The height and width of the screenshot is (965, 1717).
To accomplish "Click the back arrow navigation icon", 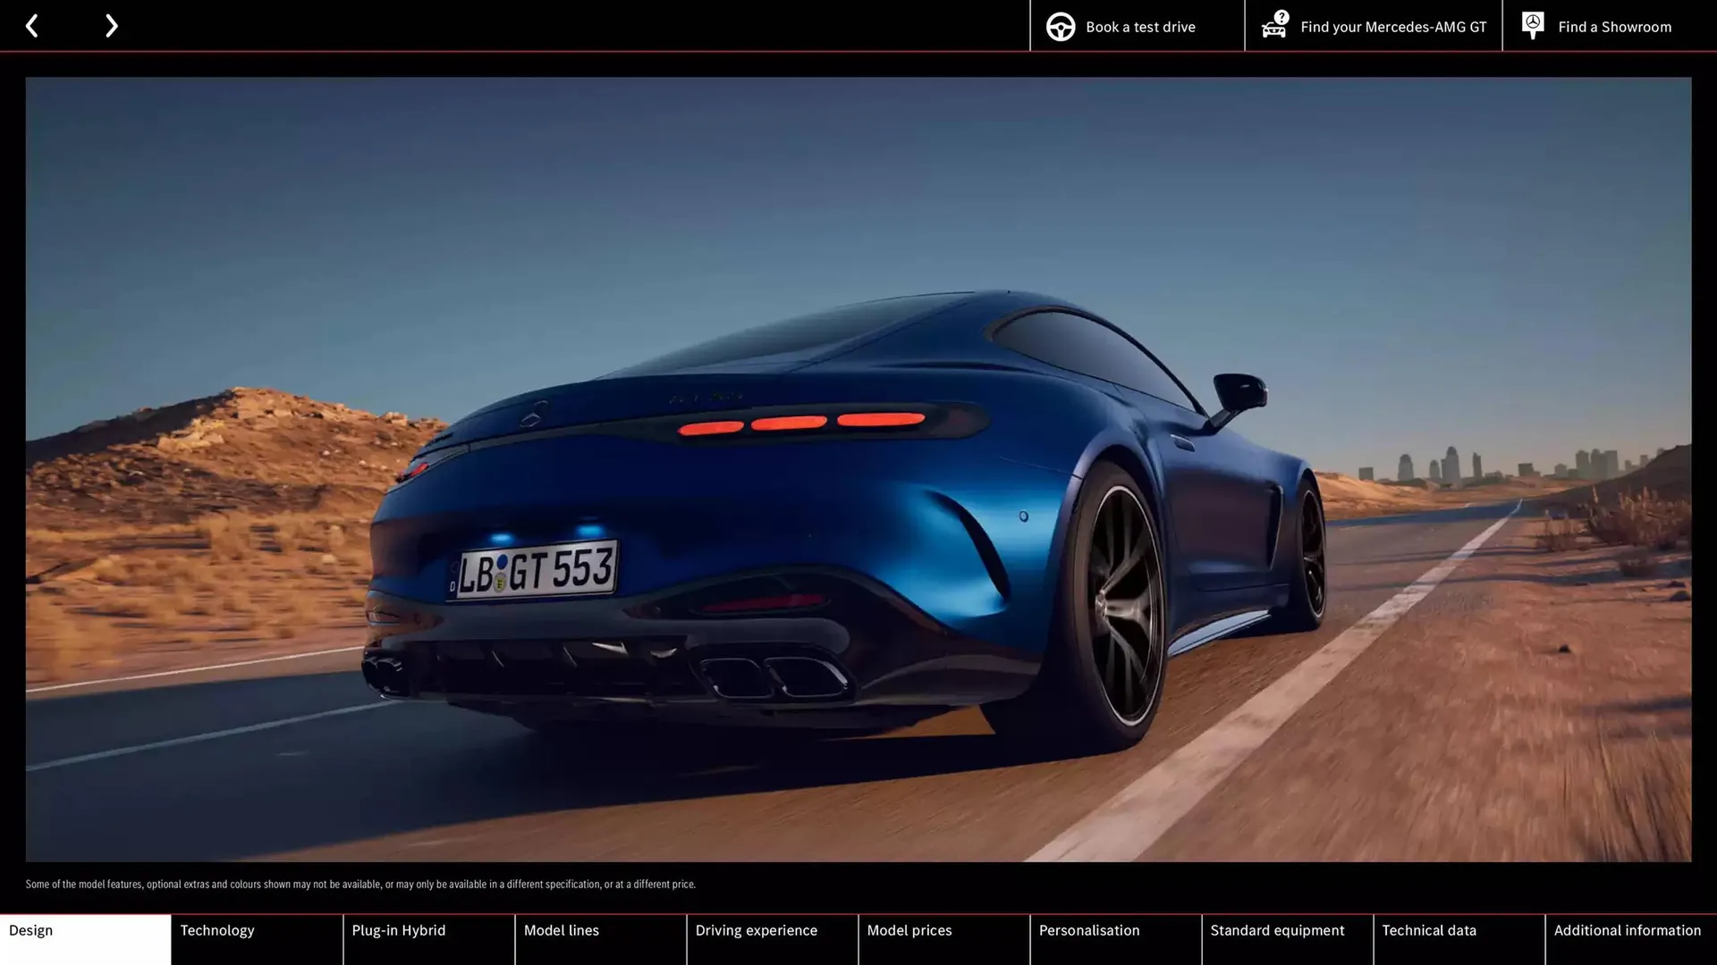I will 32,25.
